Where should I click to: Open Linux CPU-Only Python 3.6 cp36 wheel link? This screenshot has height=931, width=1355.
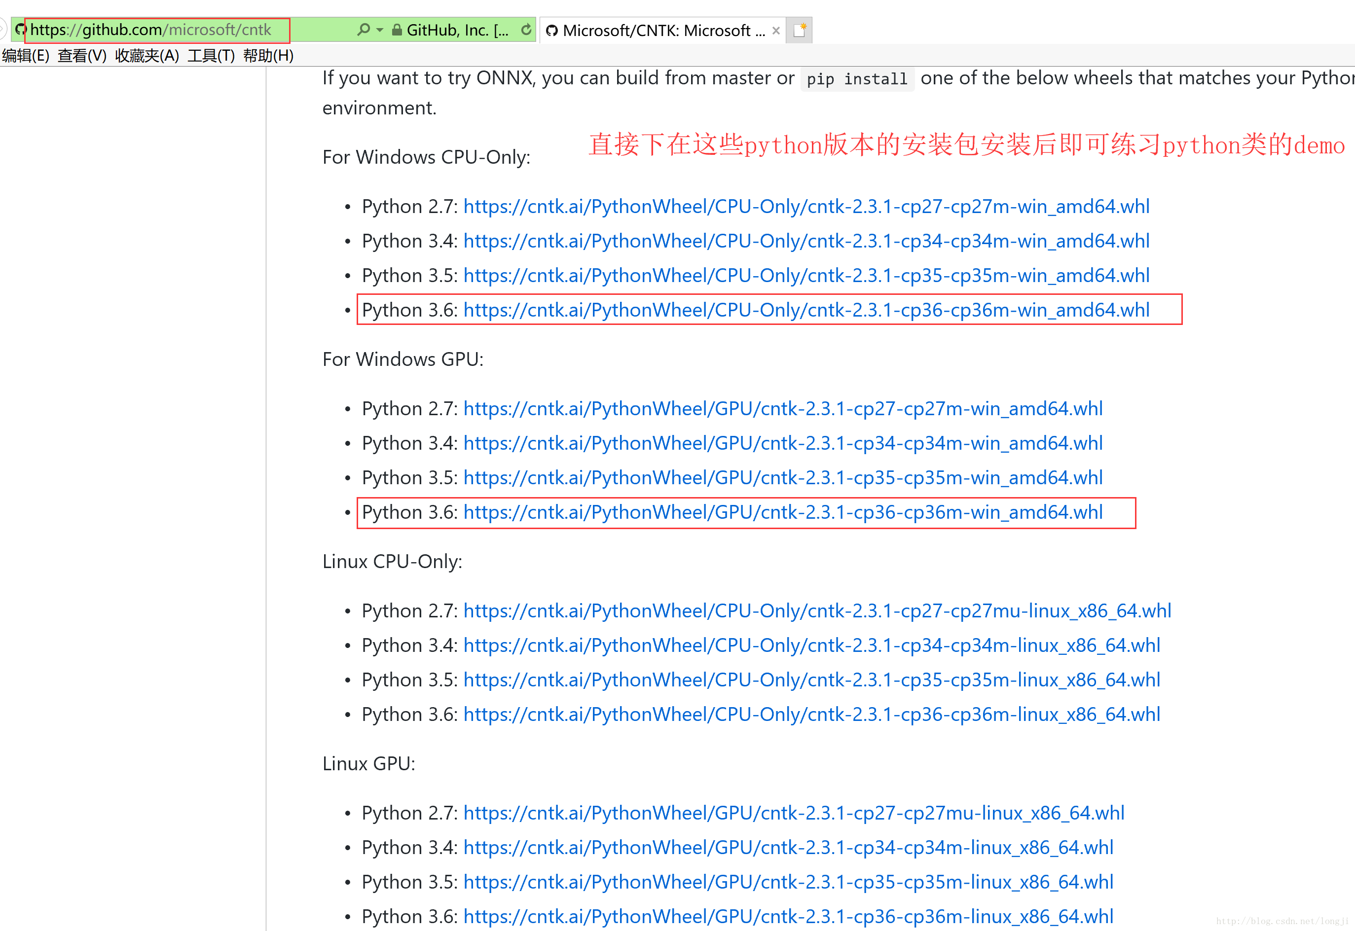(812, 714)
